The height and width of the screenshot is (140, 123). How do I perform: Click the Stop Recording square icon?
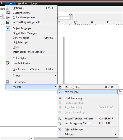(60, 107)
